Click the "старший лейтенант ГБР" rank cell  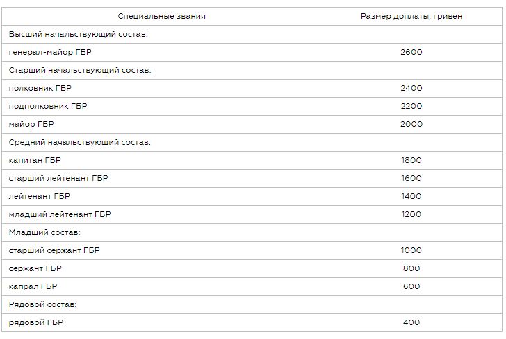(59, 178)
